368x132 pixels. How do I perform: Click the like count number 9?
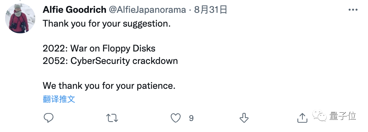point(191,118)
